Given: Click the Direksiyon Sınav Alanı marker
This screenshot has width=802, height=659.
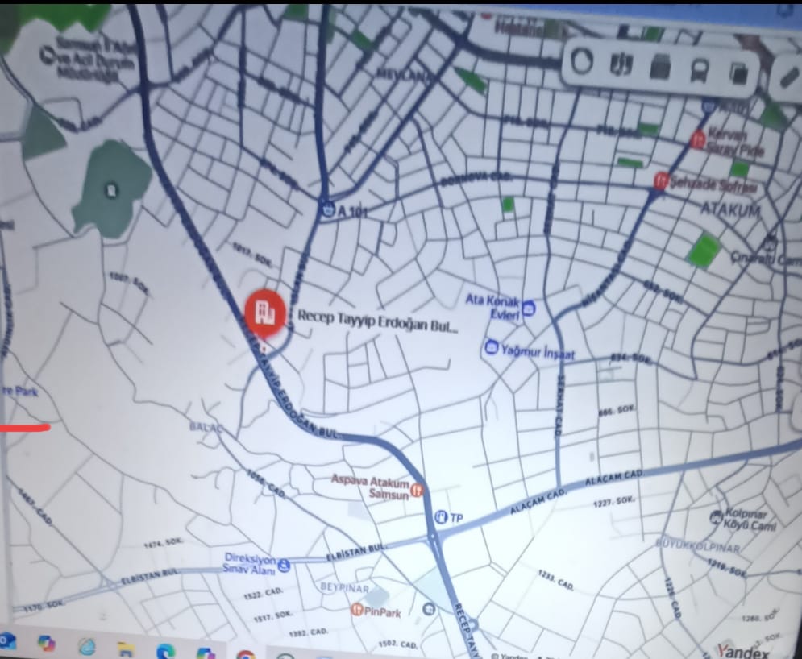Looking at the screenshot, I should tap(284, 565).
